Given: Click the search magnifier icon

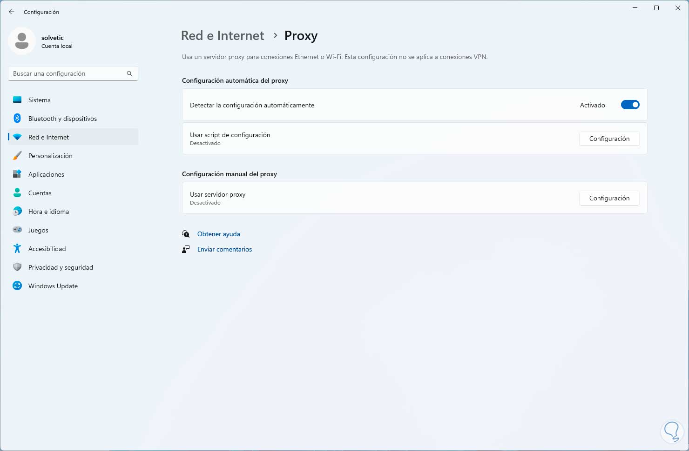Looking at the screenshot, I should click(x=129, y=73).
